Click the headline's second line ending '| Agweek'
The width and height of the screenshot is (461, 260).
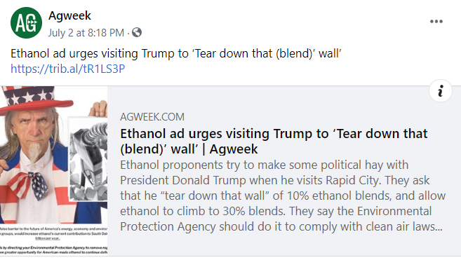[189, 149]
